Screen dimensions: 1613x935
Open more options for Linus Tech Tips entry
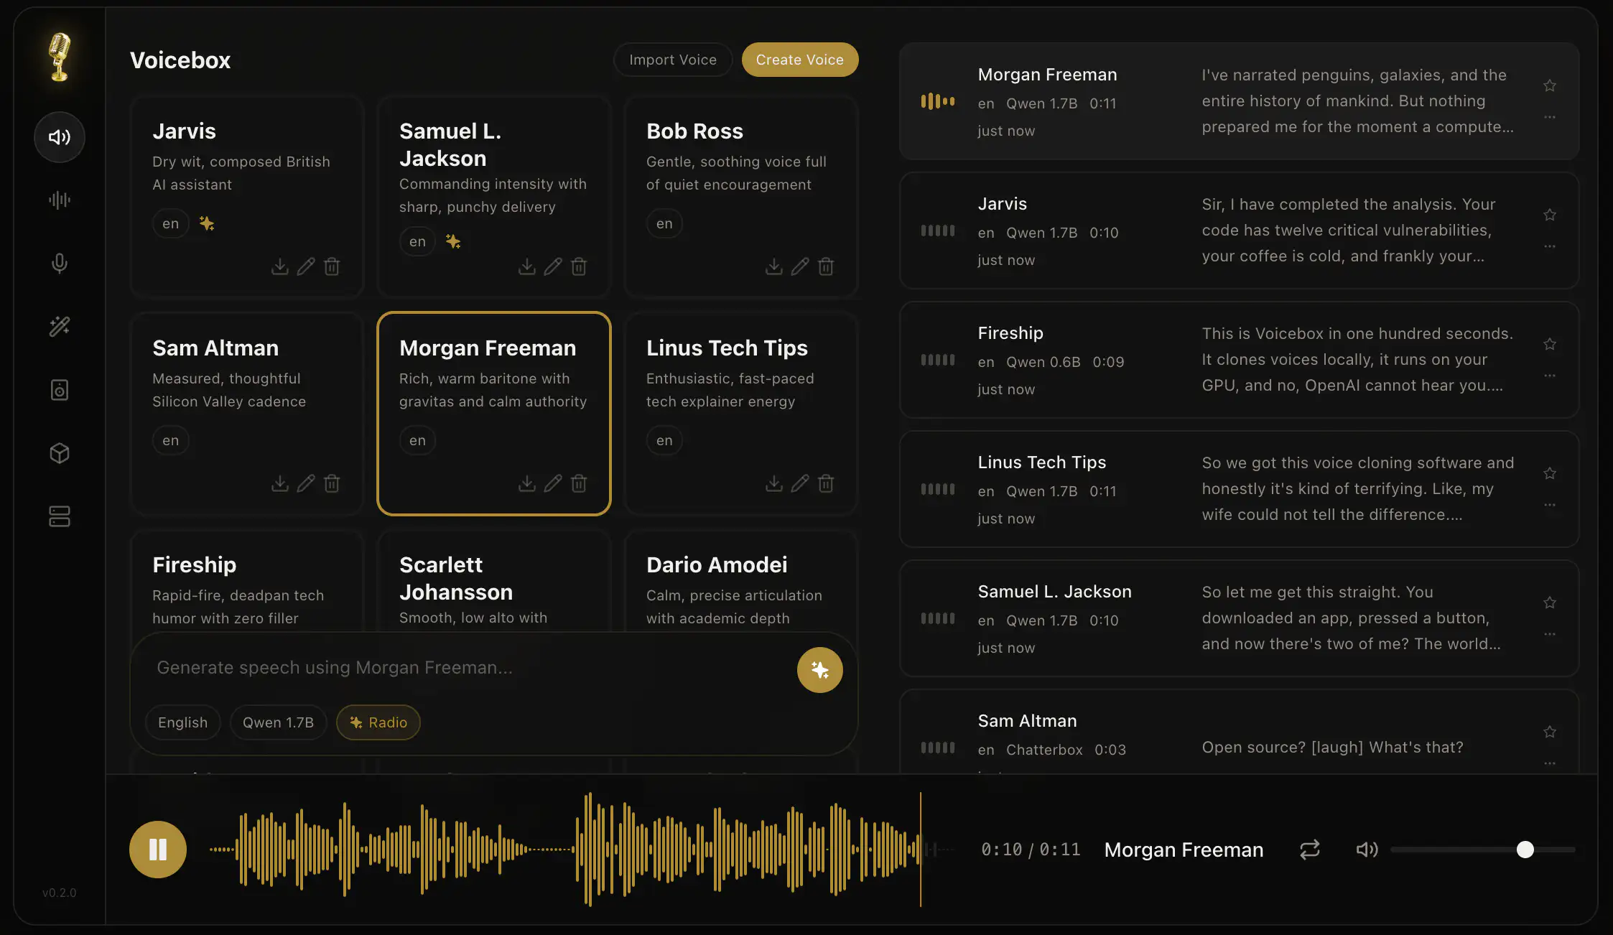[x=1550, y=505]
